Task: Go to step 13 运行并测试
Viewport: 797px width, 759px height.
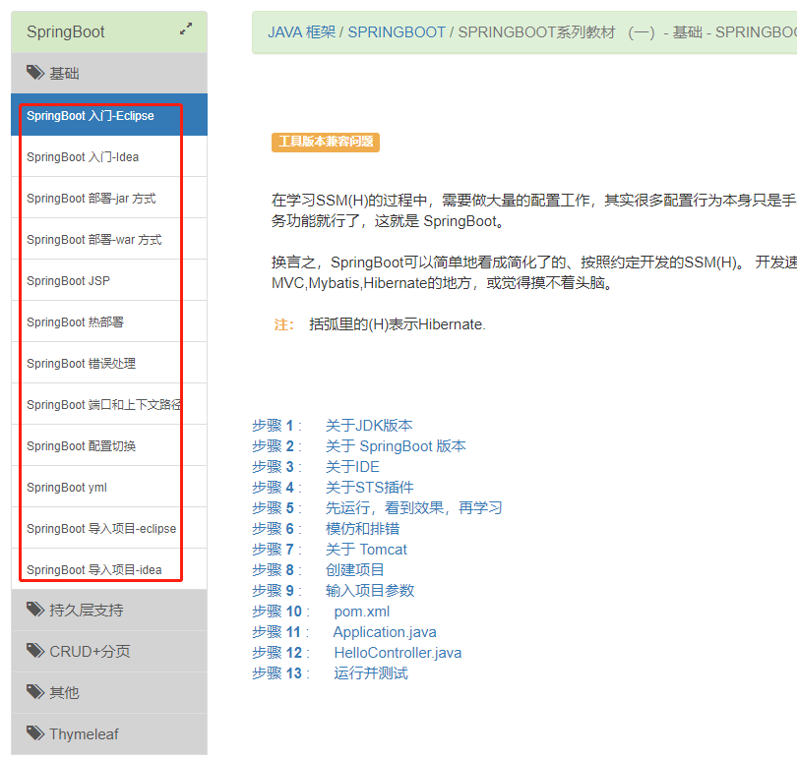Action: click(x=371, y=673)
